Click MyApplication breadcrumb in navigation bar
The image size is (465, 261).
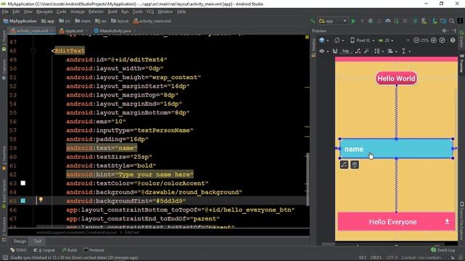(20, 21)
